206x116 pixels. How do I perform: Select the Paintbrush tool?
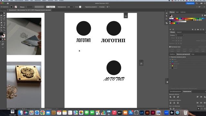pos(4,18)
